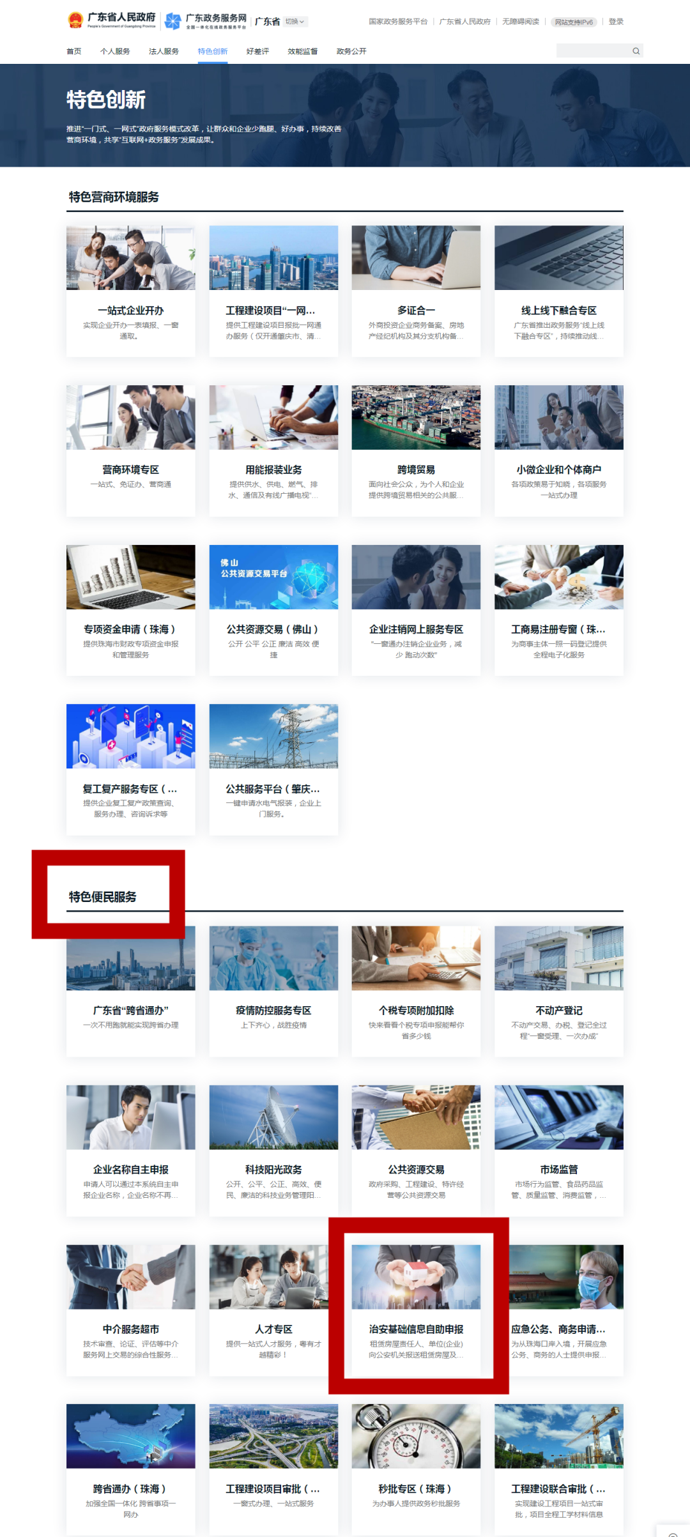Click the 不动产登记 service title
Screen dimensions: 690x1537
[558, 1010]
